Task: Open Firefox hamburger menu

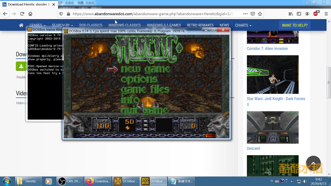Action: pyautogui.click(x=326, y=14)
